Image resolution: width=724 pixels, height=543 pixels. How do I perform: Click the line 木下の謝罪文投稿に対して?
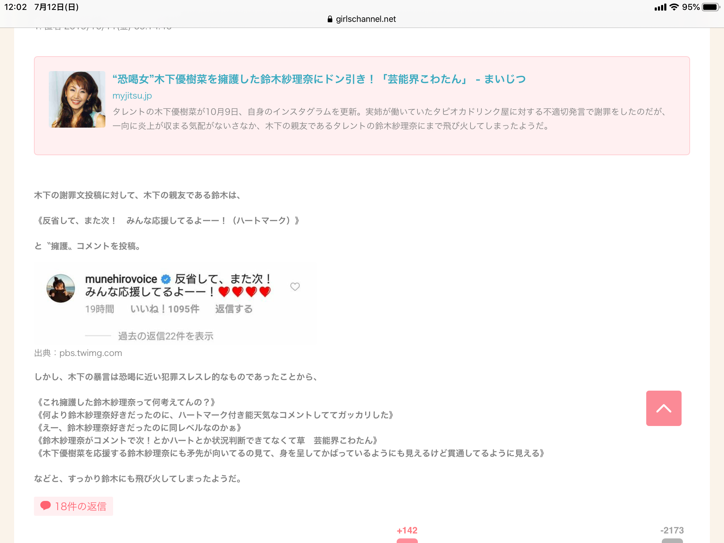[138, 195]
